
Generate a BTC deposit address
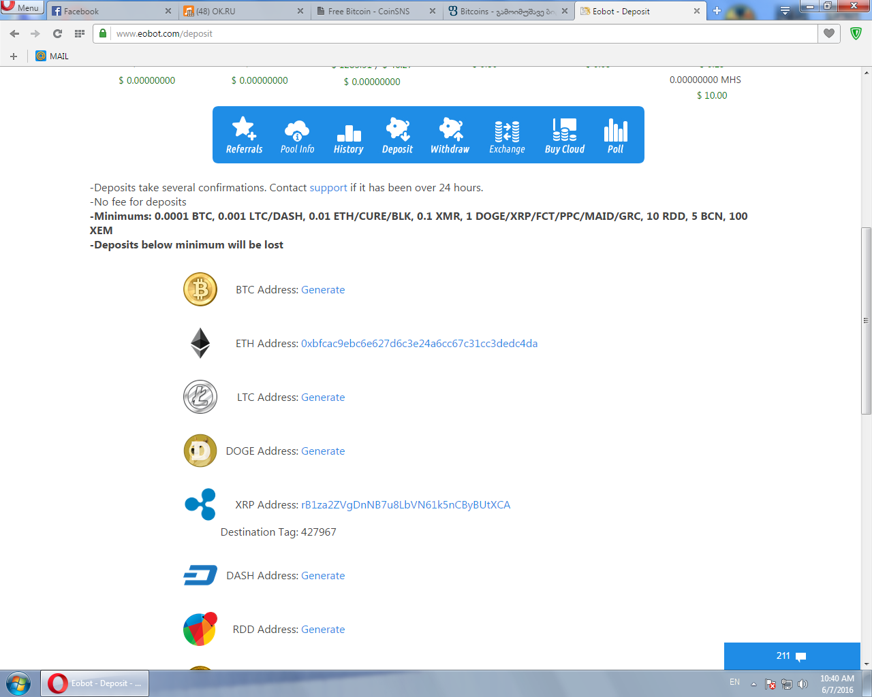coord(323,289)
